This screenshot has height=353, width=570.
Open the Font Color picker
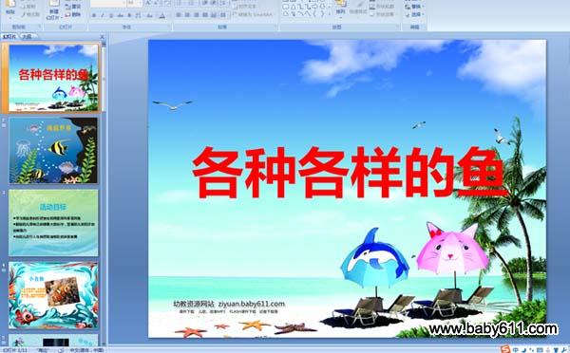pyautogui.click(x=162, y=15)
